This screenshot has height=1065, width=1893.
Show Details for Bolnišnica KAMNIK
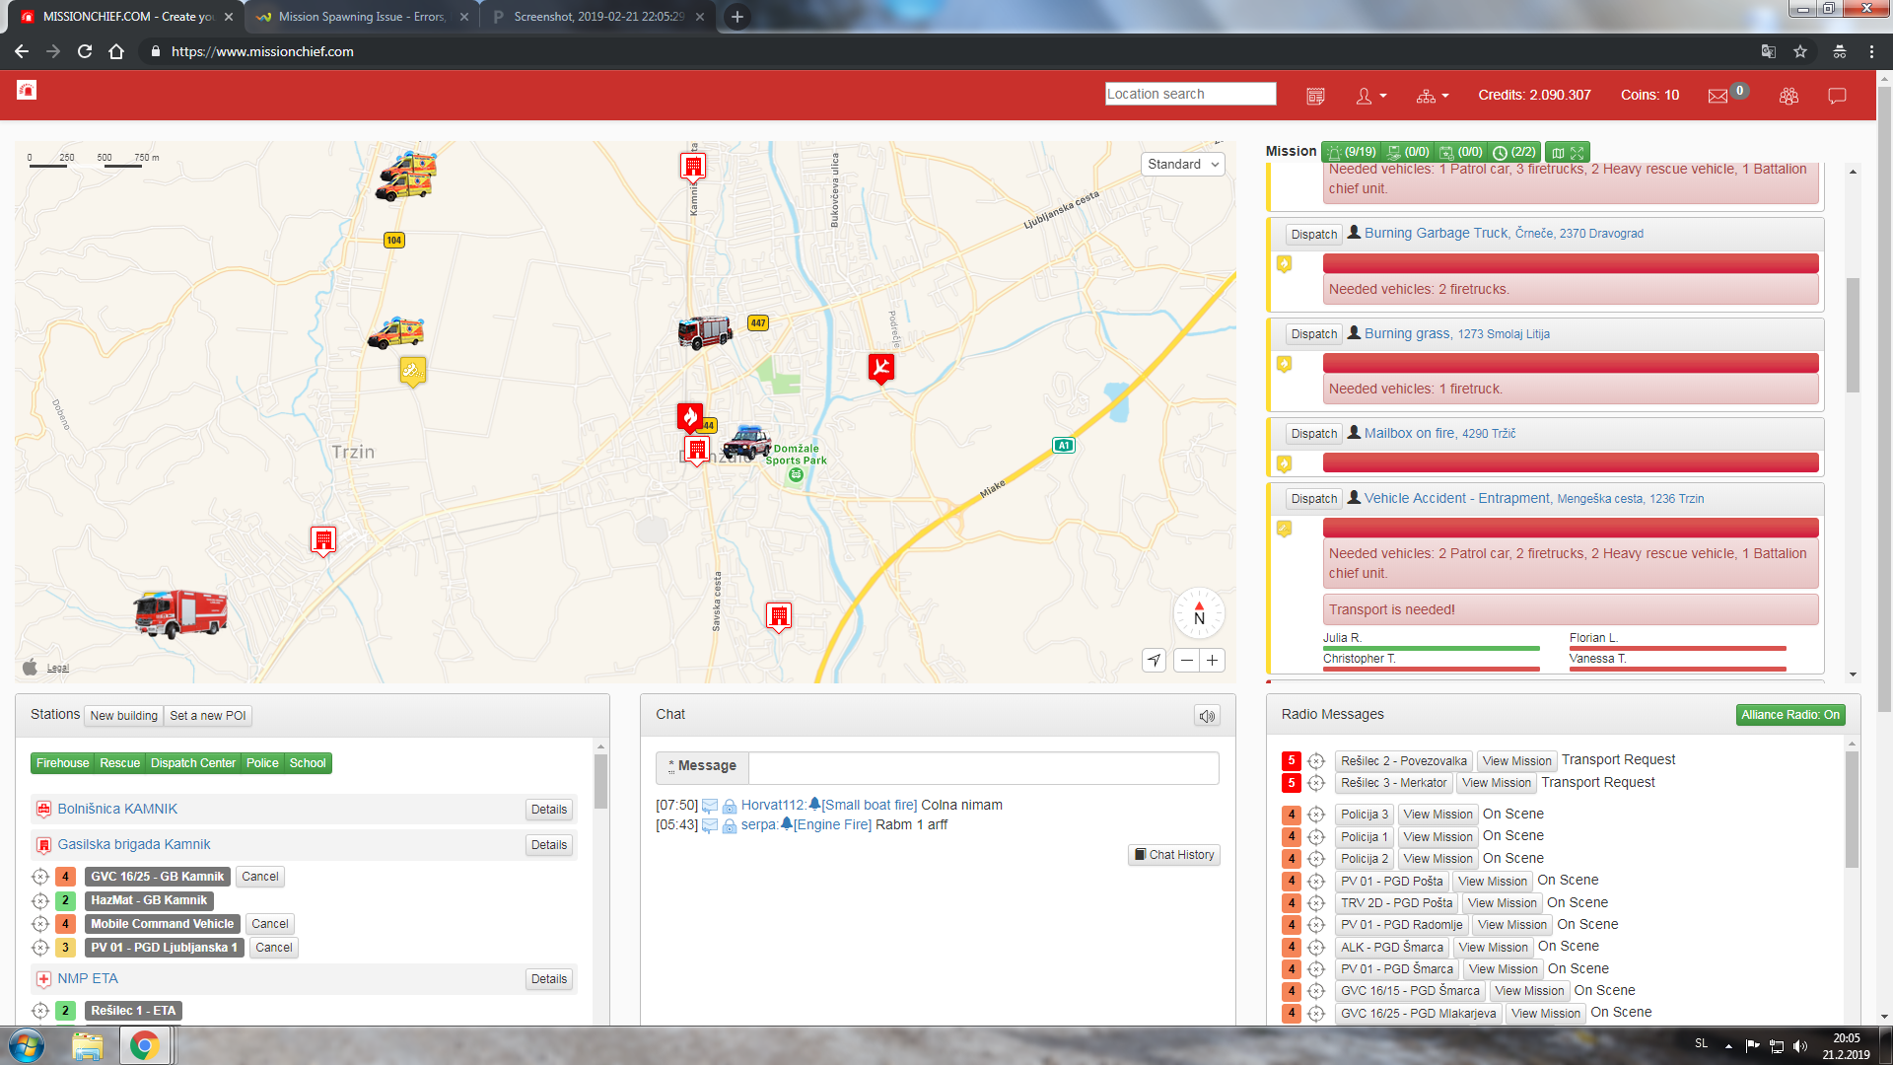point(549,810)
